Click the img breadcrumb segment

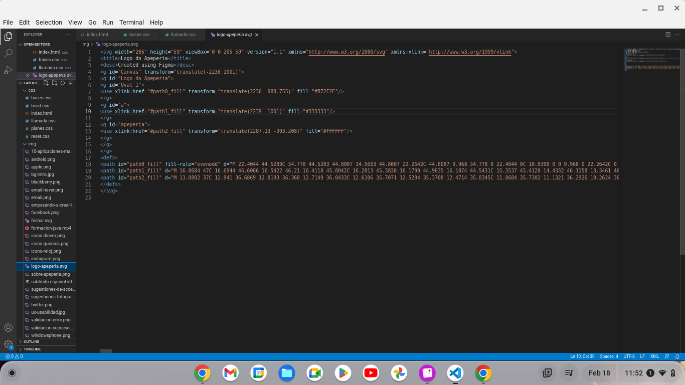85,44
